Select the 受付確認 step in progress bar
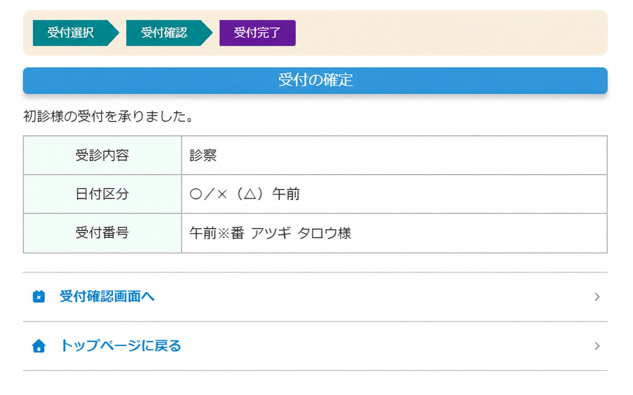This screenshot has height=395, width=633. [x=164, y=33]
